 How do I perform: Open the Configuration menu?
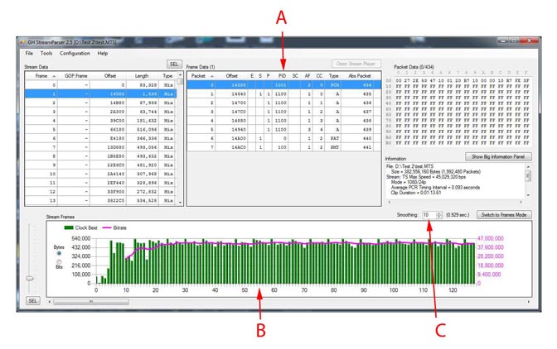pos(75,53)
